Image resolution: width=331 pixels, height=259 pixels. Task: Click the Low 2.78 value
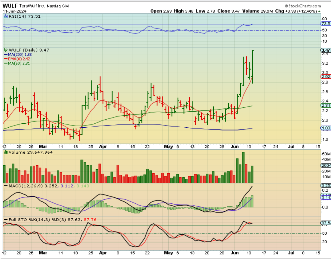coord(205,11)
